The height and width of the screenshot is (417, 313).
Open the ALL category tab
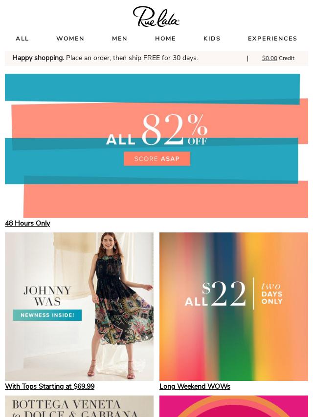tap(22, 39)
